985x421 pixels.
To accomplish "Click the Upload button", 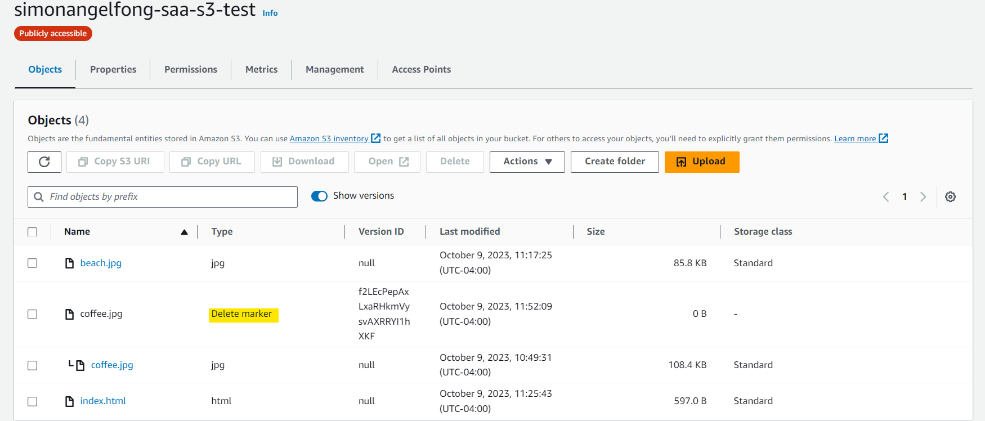I will click(702, 162).
